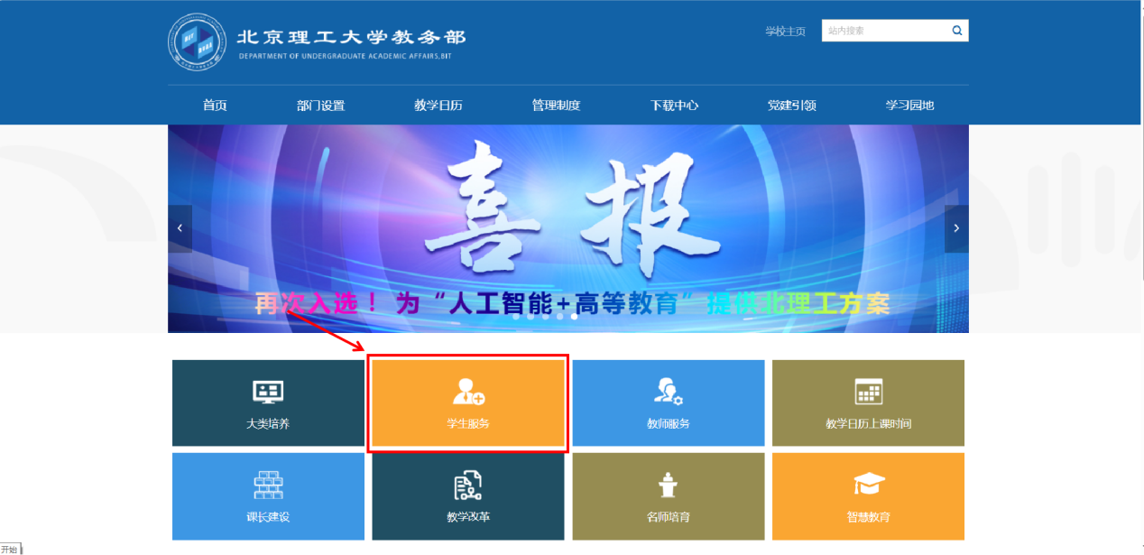The width and height of the screenshot is (1144, 555).
Task: Click the brick wall icon for 课长建设
Action: (268, 486)
